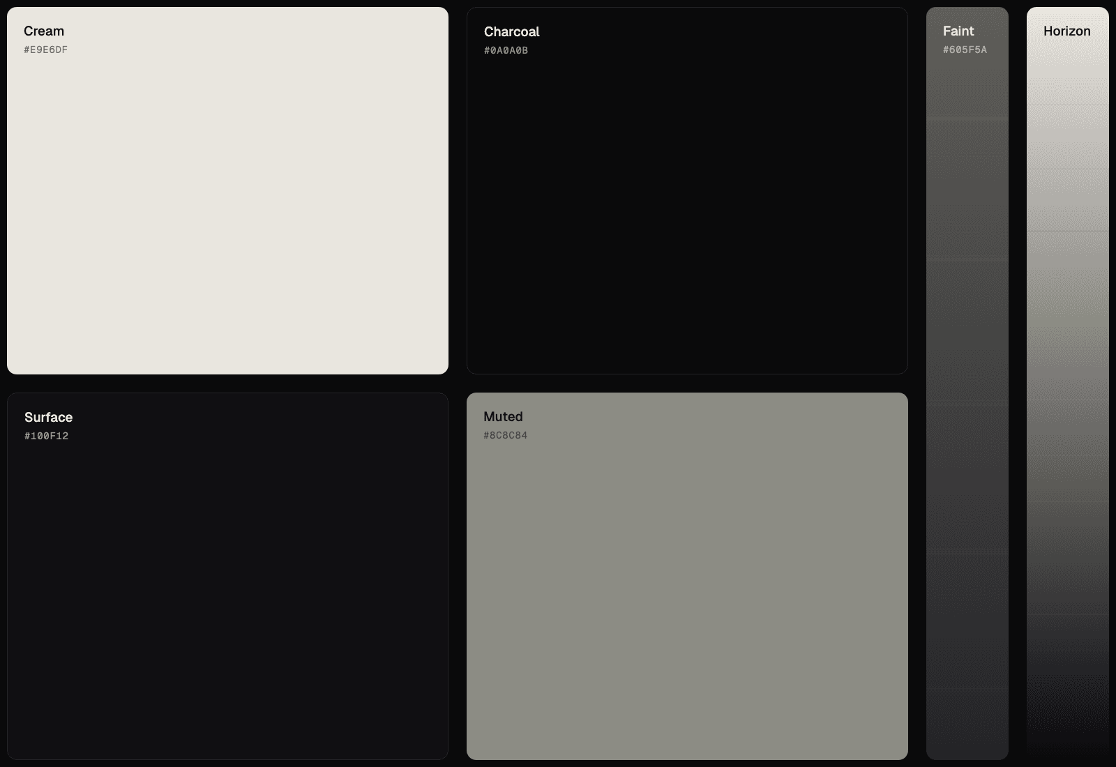Click the hex code #100F12
The image size is (1116, 767).
click(46, 436)
